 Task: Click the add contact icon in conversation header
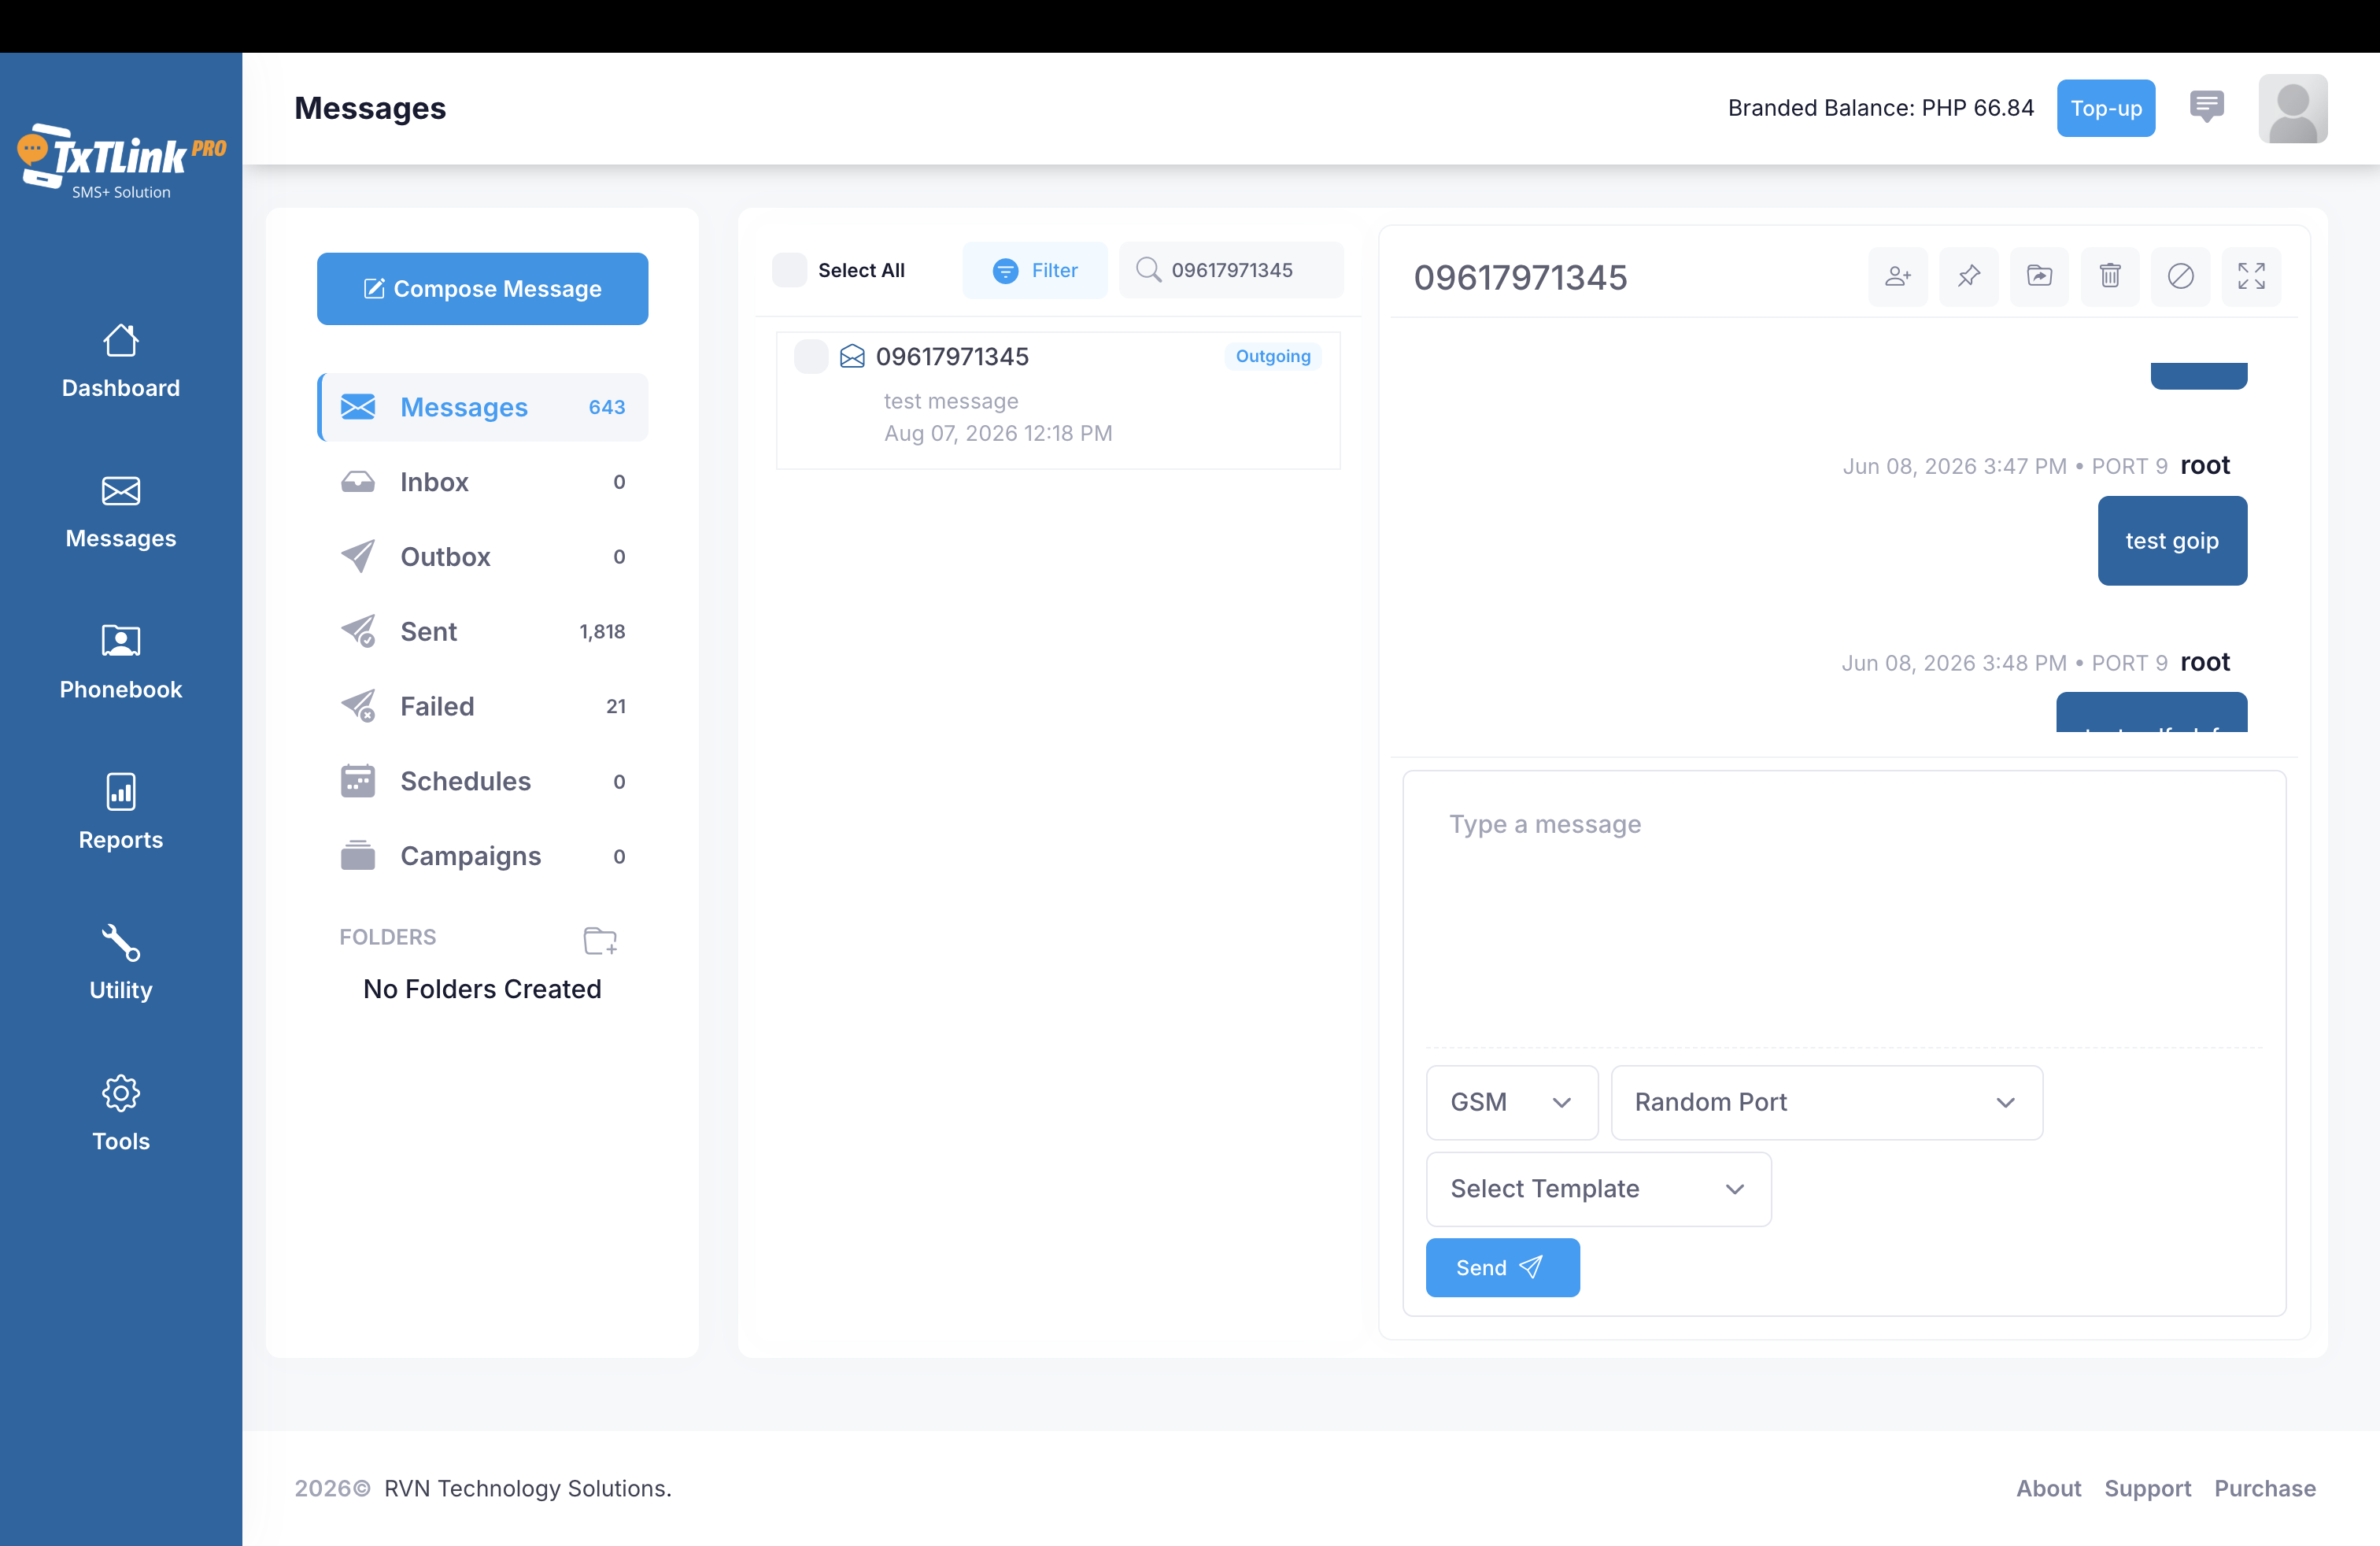[x=1897, y=276]
